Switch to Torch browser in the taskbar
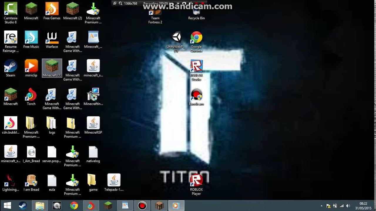 coord(90,206)
